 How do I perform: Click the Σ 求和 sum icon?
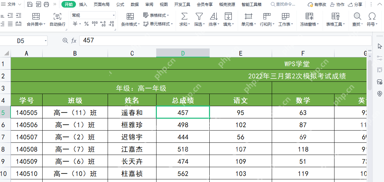[184, 16]
